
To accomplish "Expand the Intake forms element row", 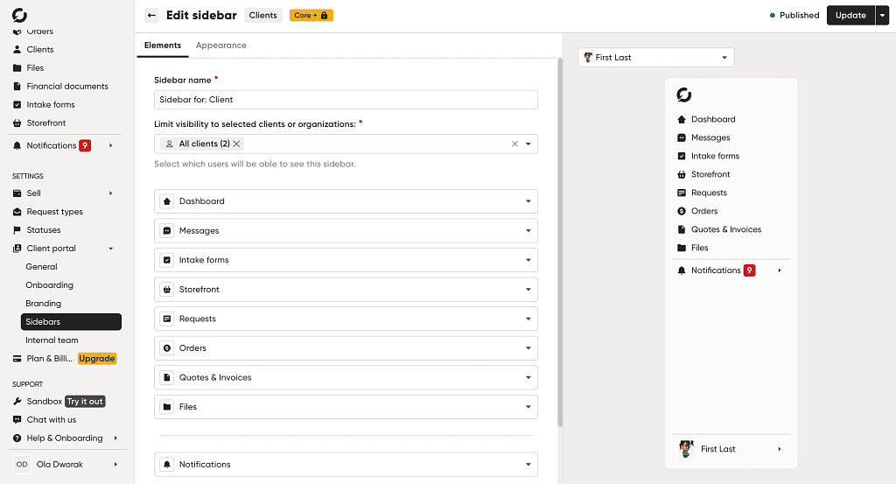I will pyautogui.click(x=528, y=260).
